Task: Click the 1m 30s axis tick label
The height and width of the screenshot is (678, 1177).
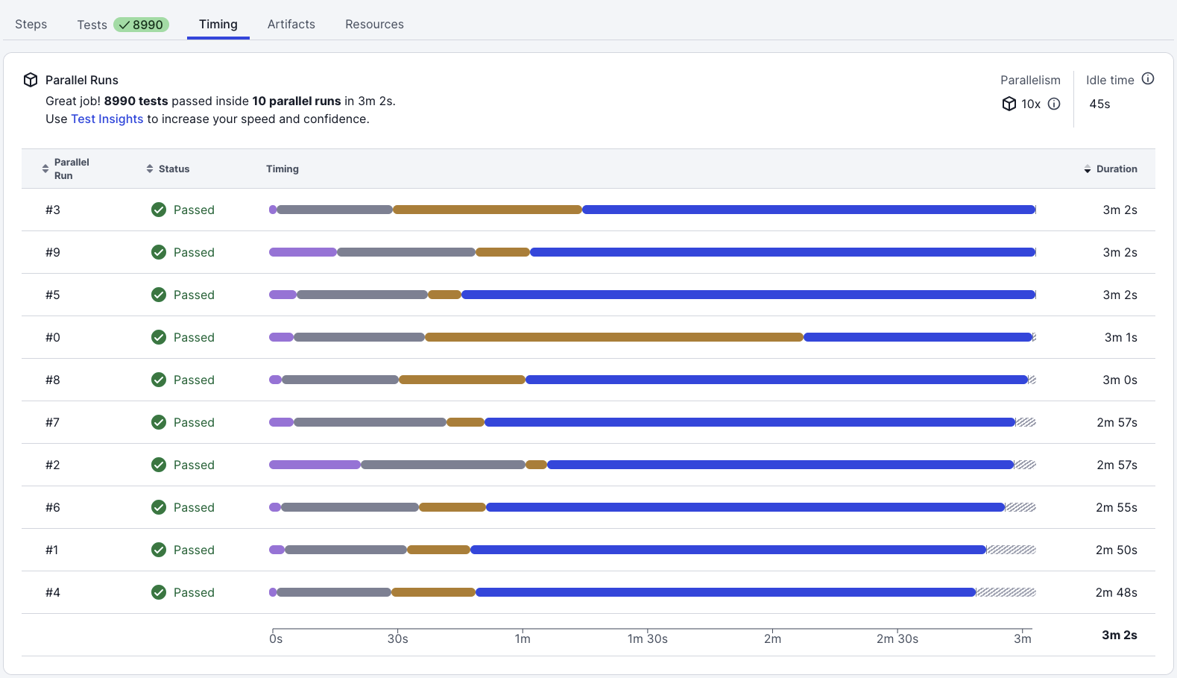Action: pos(648,638)
